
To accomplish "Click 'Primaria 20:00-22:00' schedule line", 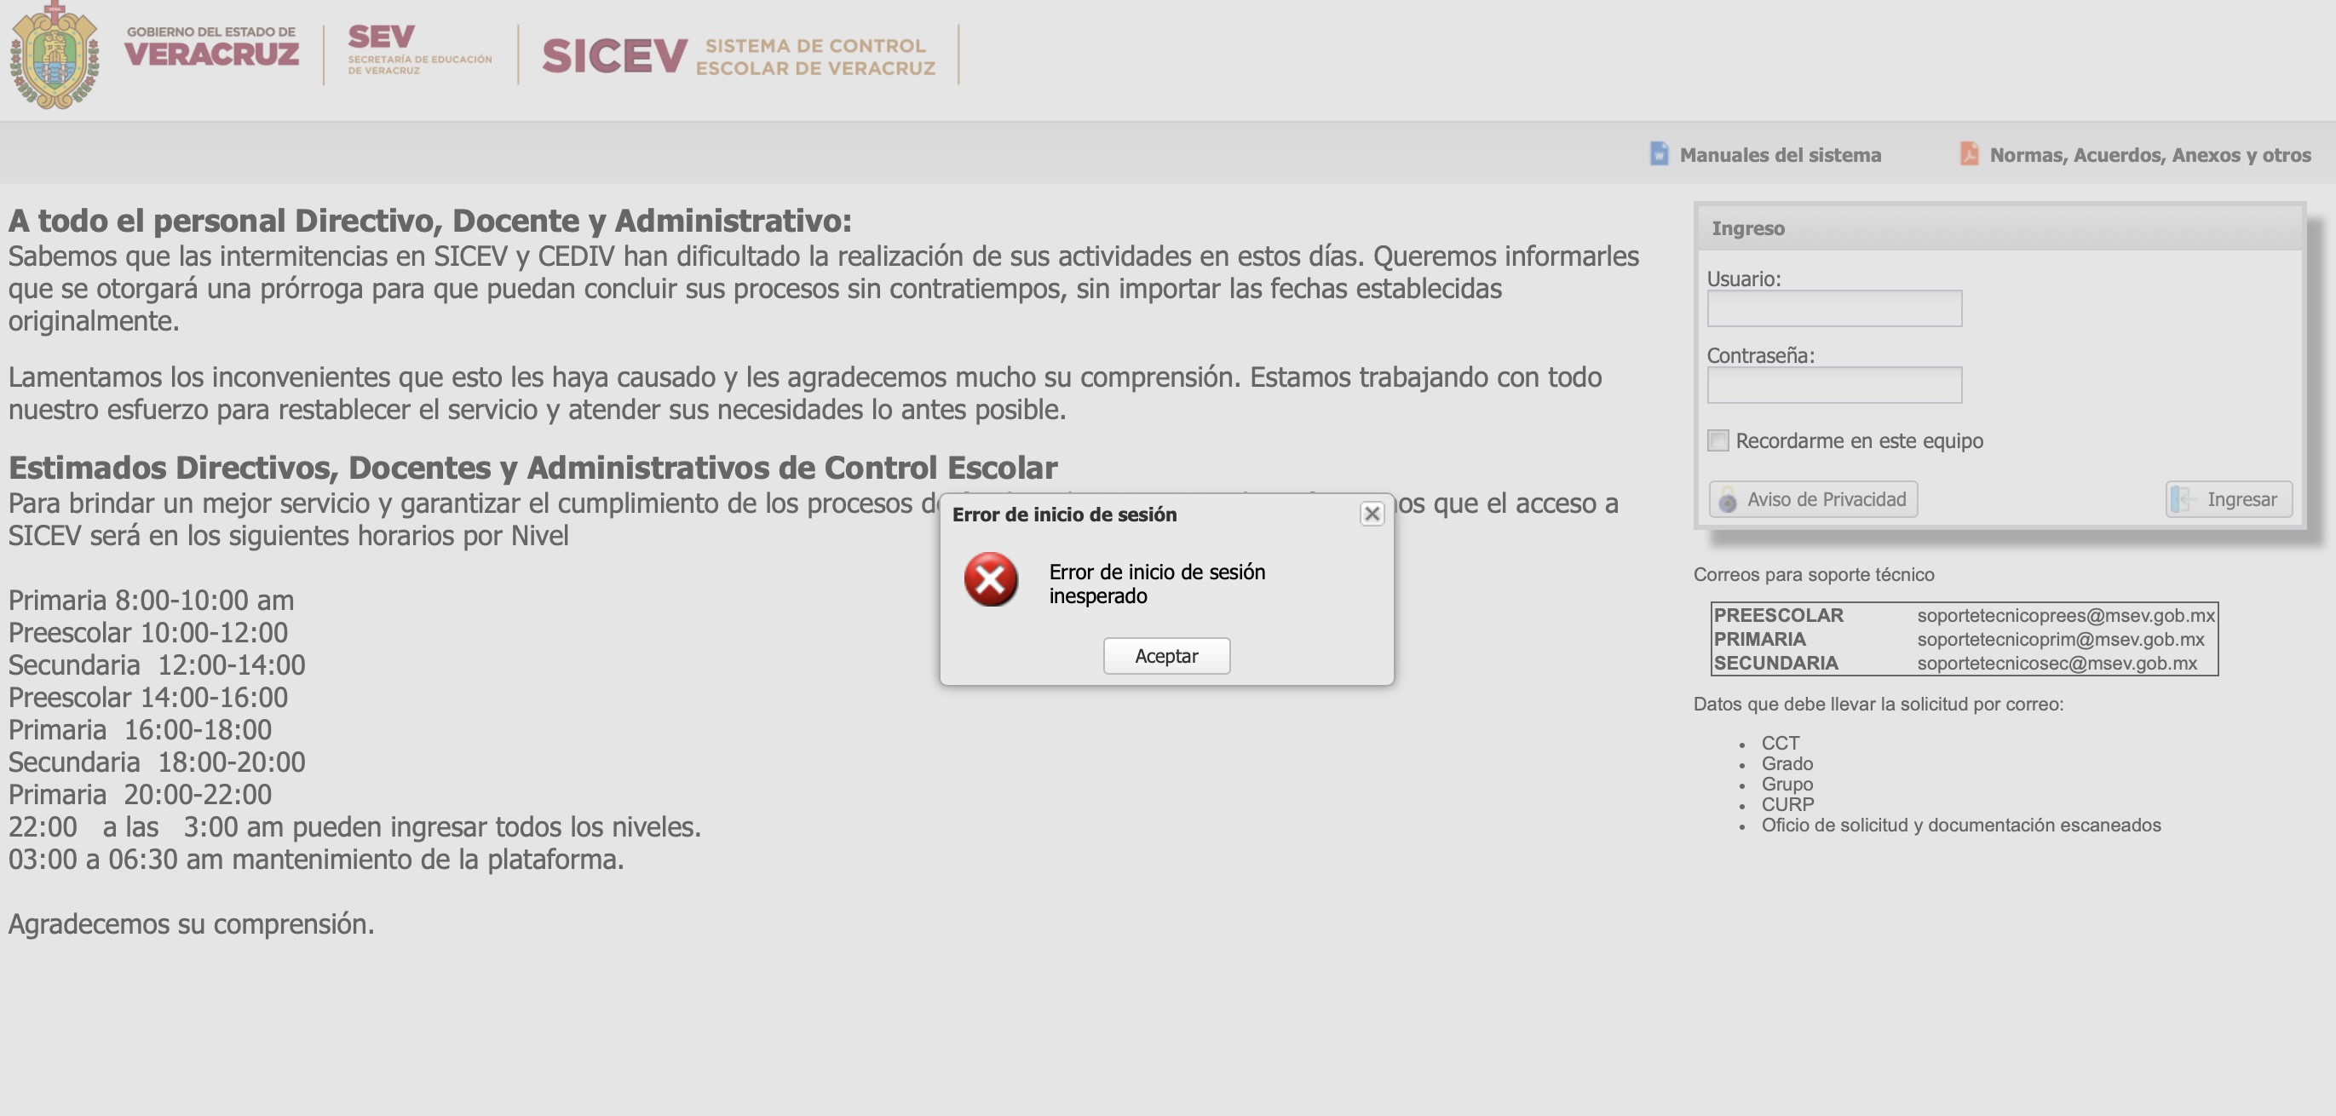I will pyautogui.click(x=140, y=794).
